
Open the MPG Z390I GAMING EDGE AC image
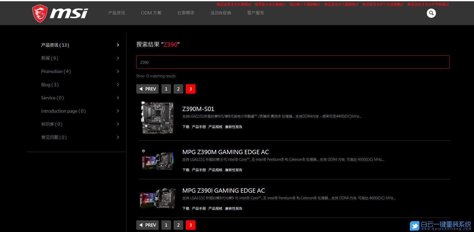(x=157, y=199)
